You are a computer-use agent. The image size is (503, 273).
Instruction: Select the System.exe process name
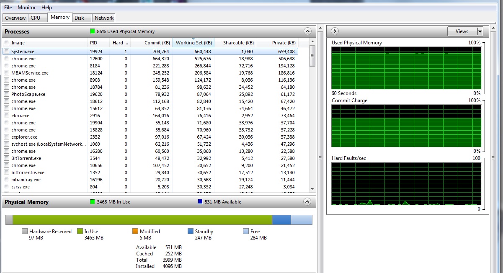tap(23, 52)
